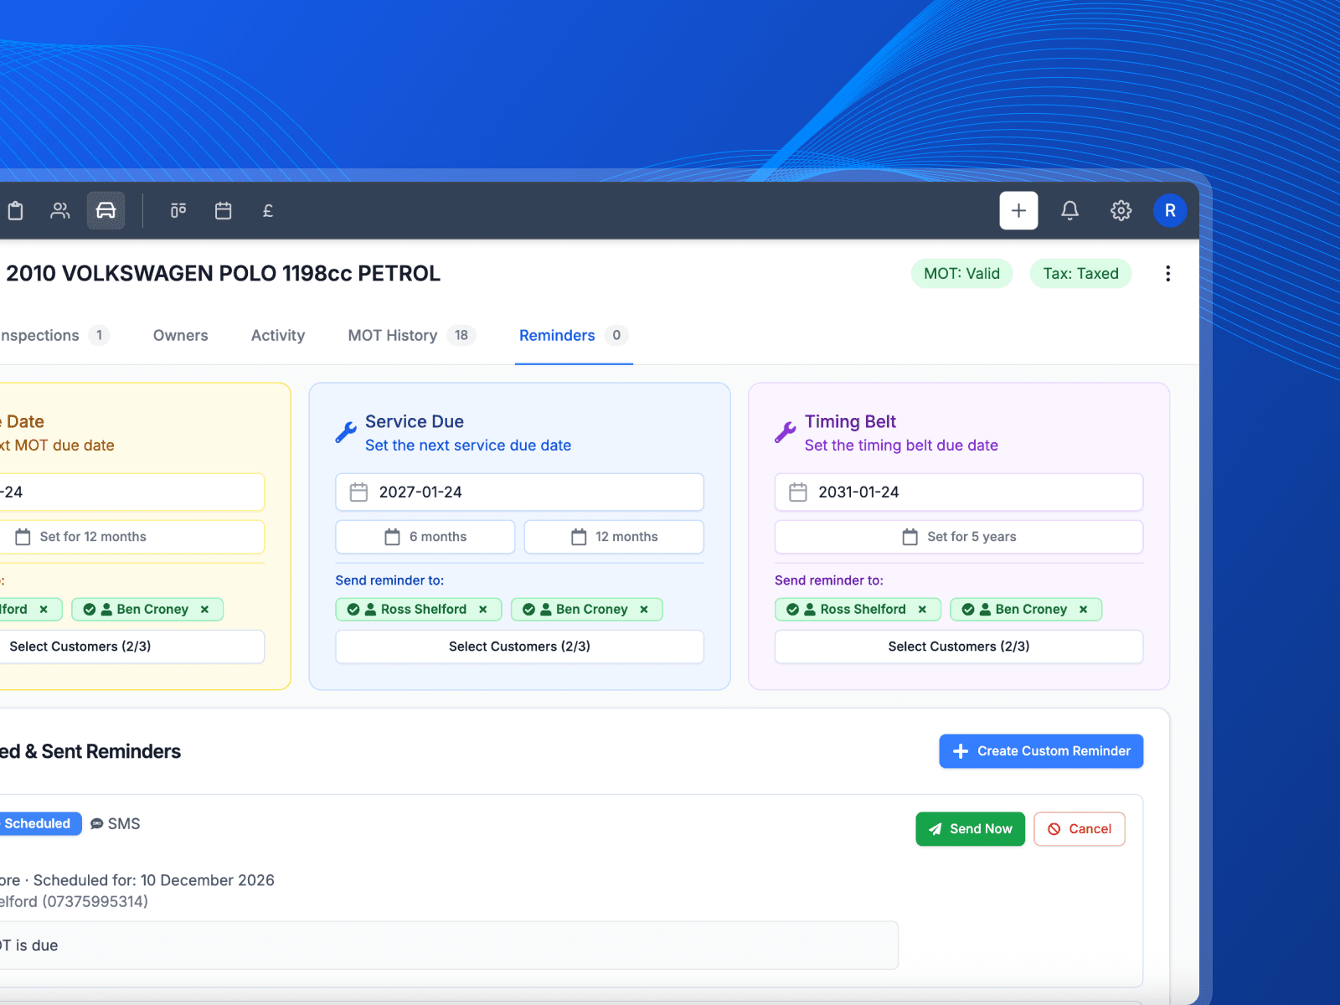Click Set for 5 years button
1340x1005 pixels.
pyautogui.click(x=959, y=537)
